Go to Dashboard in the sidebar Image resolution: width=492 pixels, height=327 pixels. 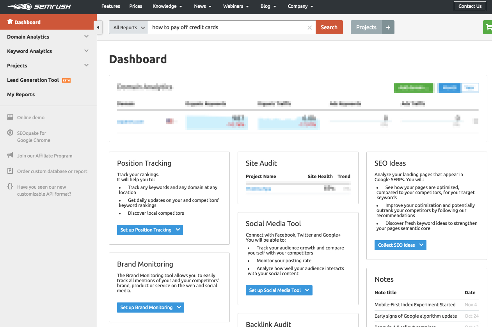point(48,22)
